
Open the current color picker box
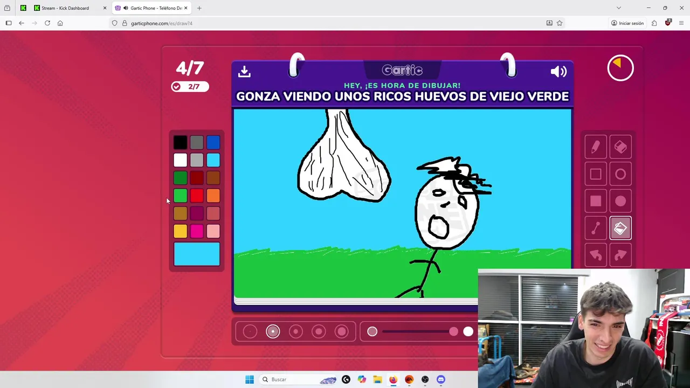(197, 254)
